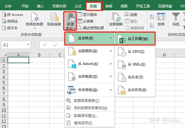Viewport: 185px width, 128px height.
Task: Choose 从 XML(X) in submenu
Action: (135, 65)
